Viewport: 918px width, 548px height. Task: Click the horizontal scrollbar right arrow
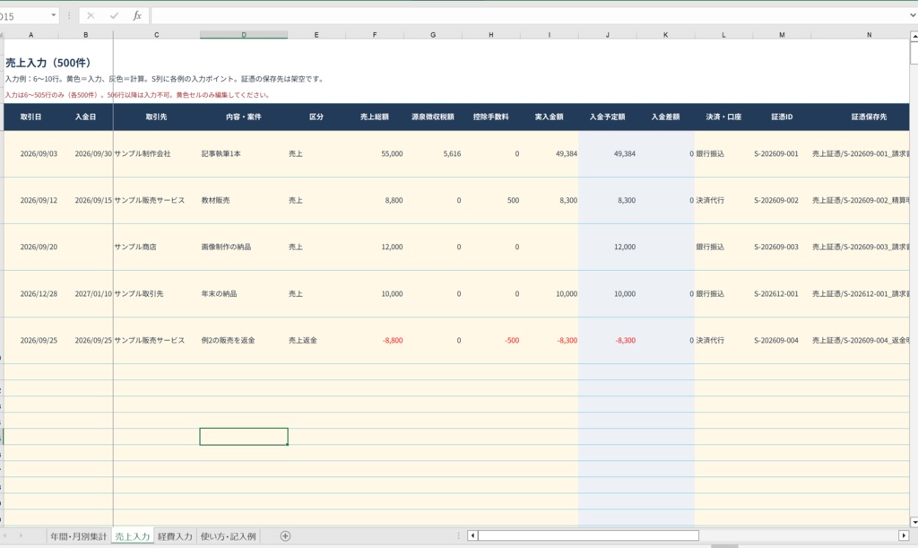(904, 535)
